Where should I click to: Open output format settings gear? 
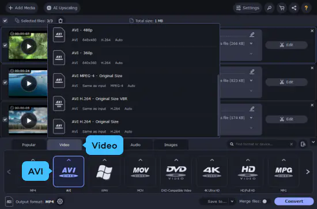pyautogui.click(x=60, y=202)
